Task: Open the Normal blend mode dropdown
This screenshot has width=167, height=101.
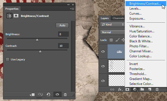Action: click(112, 32)
